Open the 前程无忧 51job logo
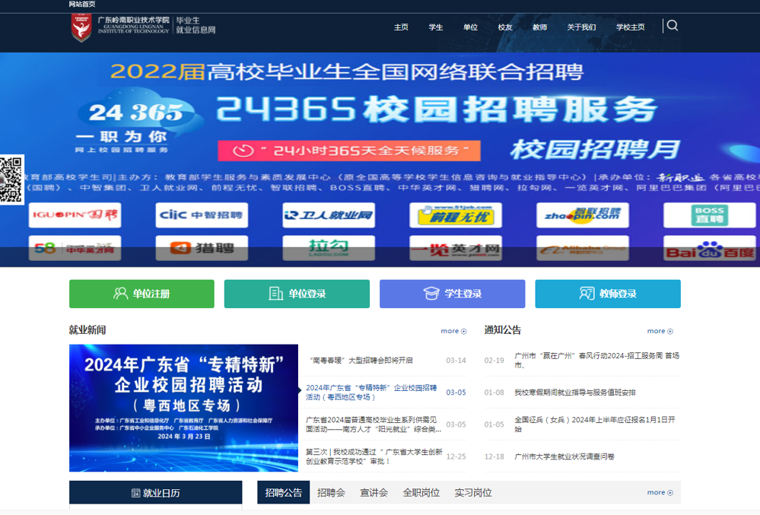 456,215
